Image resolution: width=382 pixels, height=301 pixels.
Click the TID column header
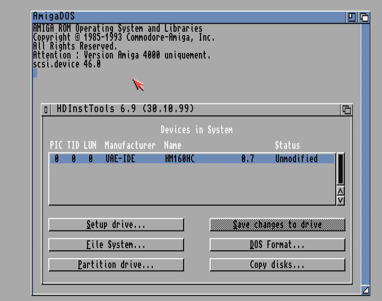click(73, 145)
